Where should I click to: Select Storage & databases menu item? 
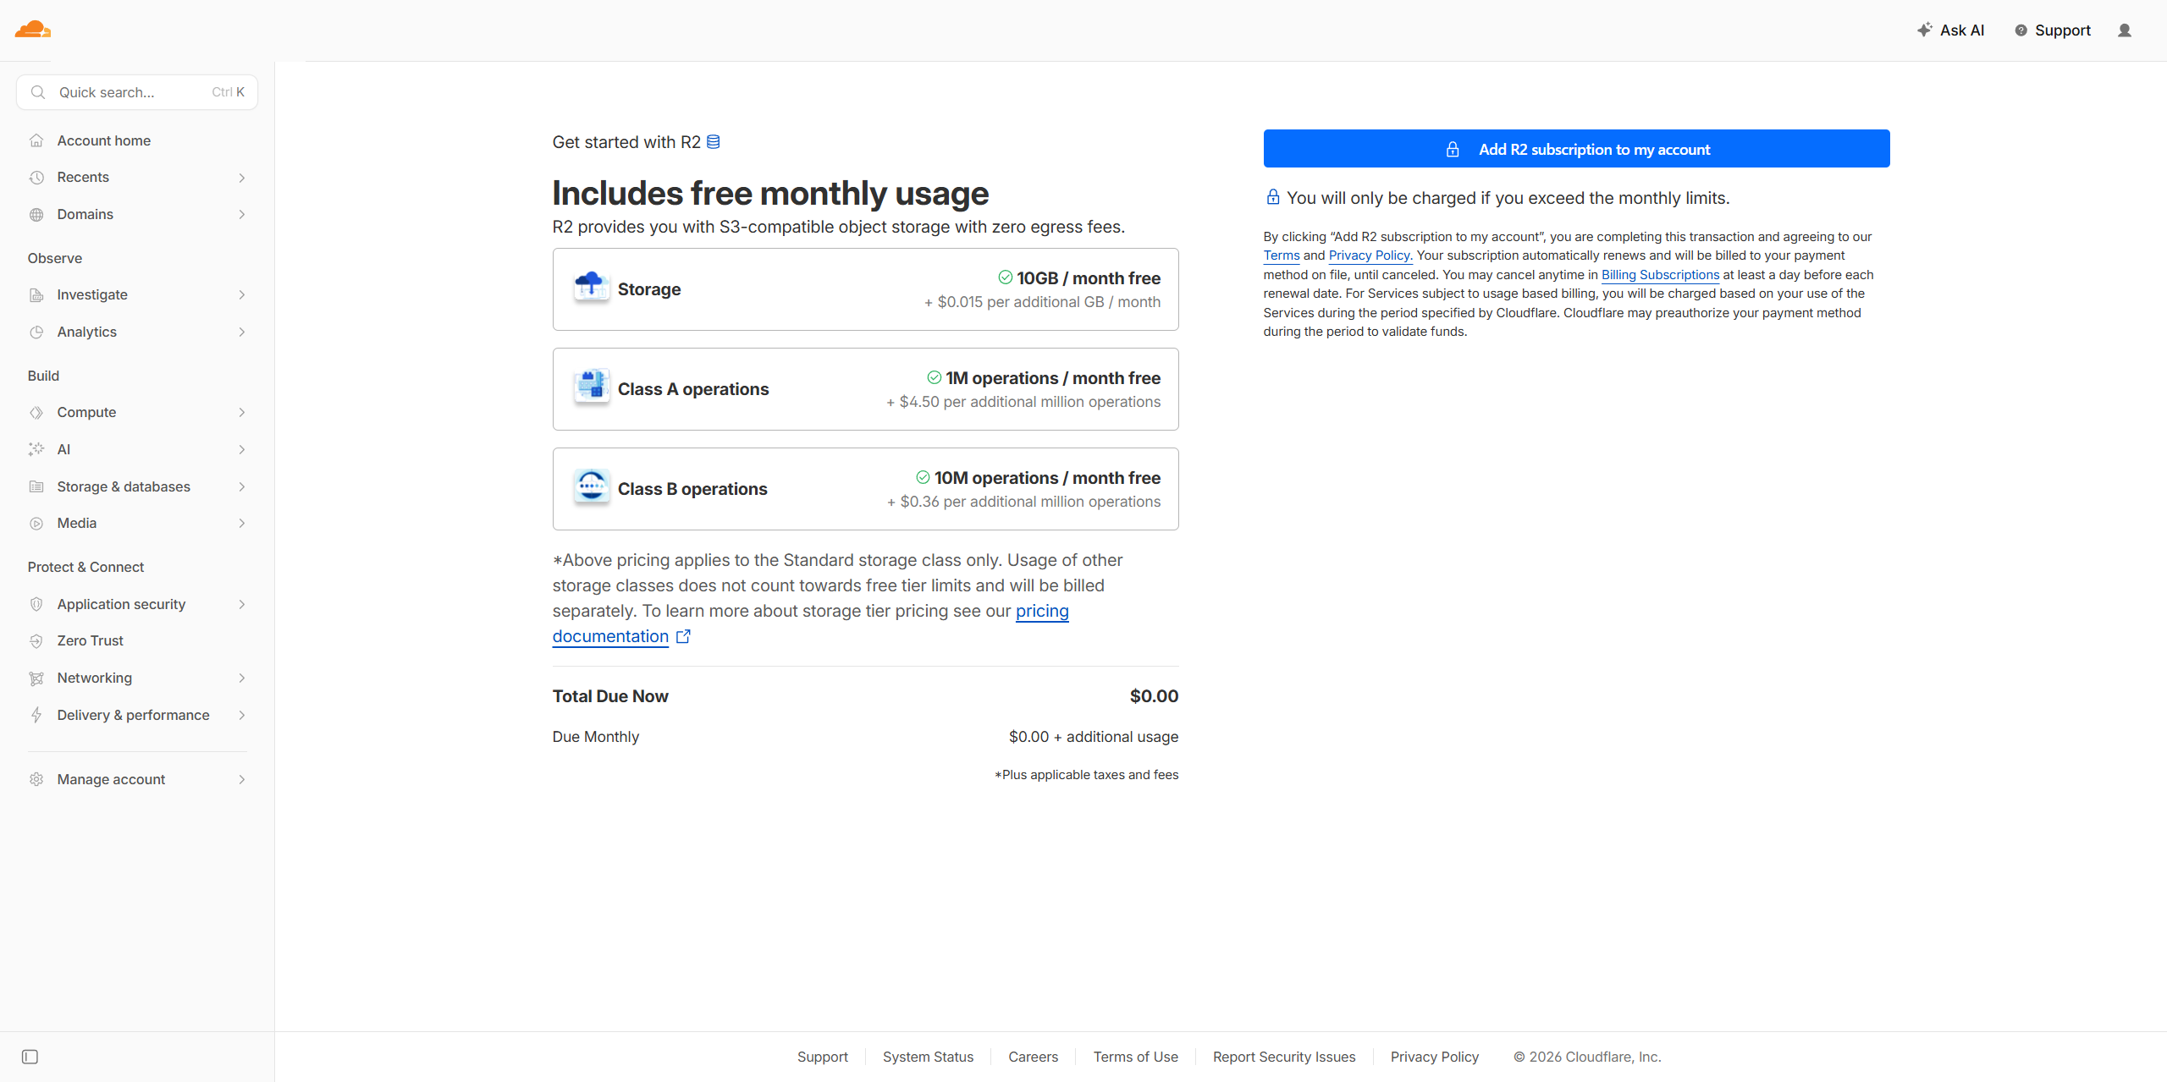(137, 487)
